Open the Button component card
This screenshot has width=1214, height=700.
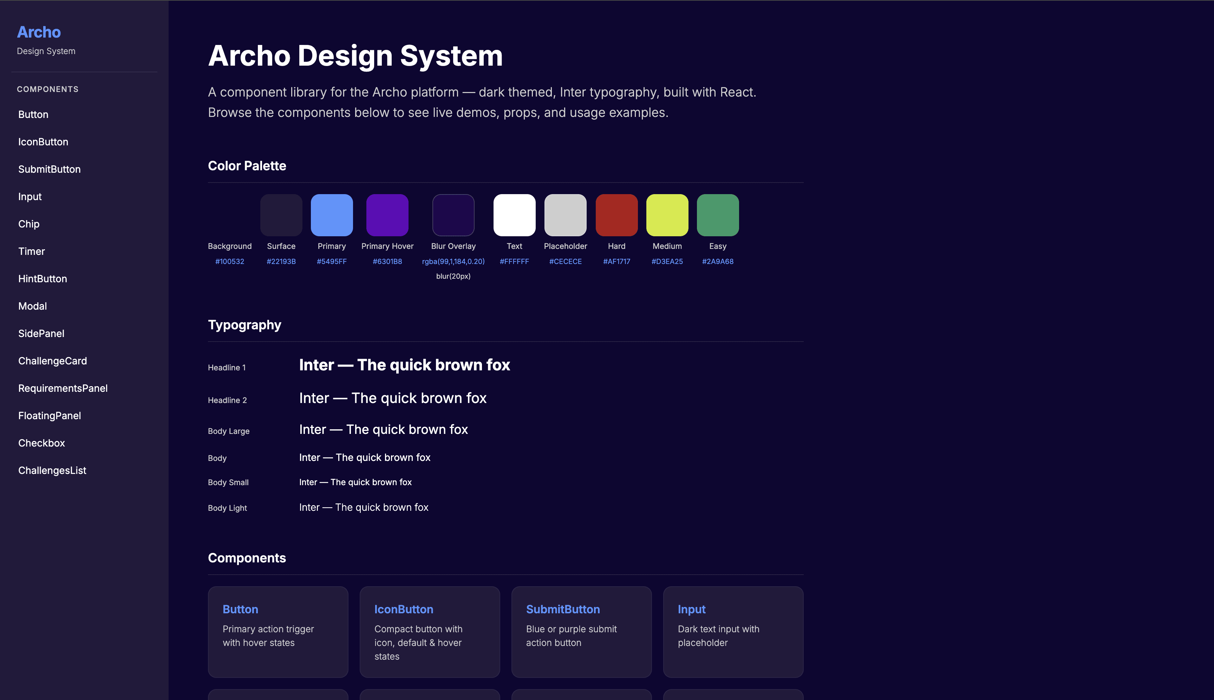click(278, 631)
